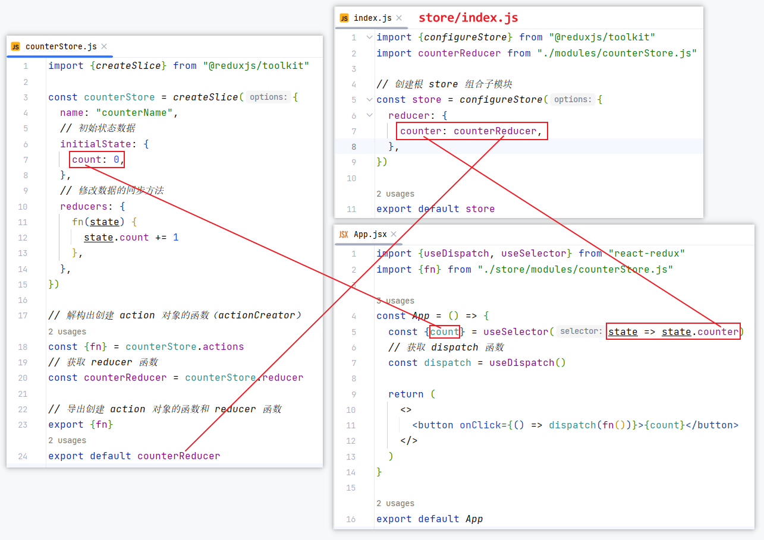Screen dimensions: 764x540
Task: Open '2 usages' hint above const {fn} line
Action: [x=67, y=331]
